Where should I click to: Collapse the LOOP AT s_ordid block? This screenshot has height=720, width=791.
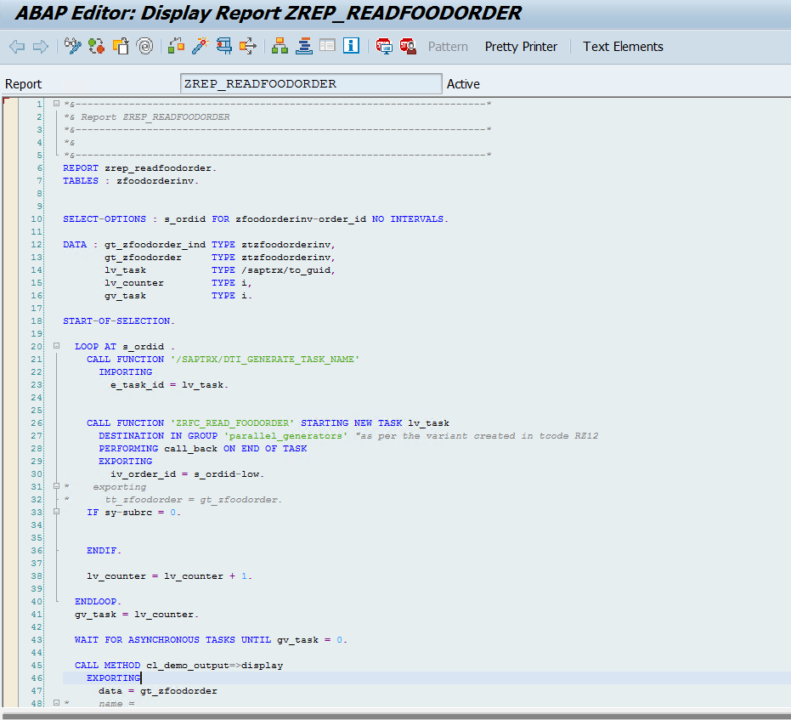pos(56,347)
